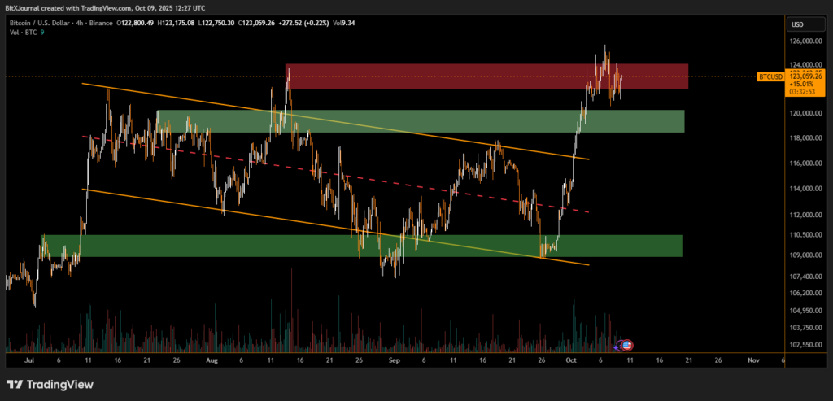Click the Sep label on time axis
Screen dimensions: 833x401
pos(394,358)
